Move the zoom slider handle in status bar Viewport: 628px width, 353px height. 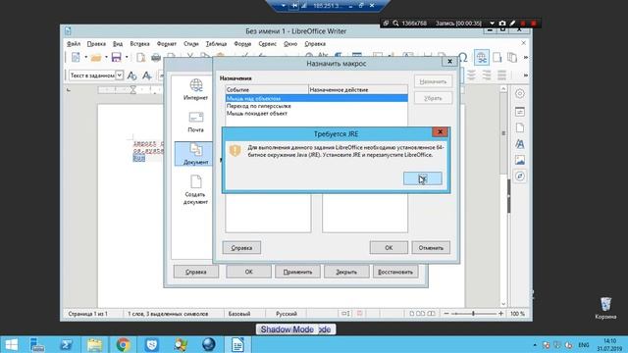click(x=473, y=314)
